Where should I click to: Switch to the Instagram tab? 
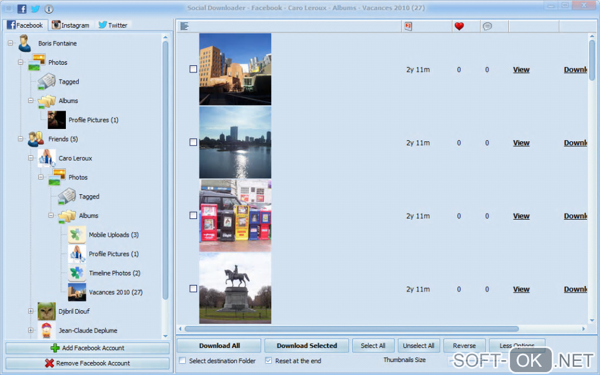pyautogui.click(x=71, y=25)
